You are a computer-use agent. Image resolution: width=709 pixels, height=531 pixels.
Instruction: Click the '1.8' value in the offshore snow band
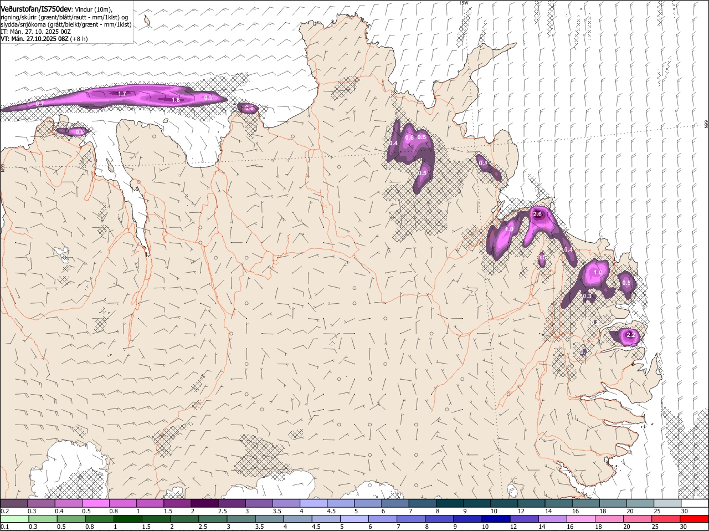tap(176, 100)
